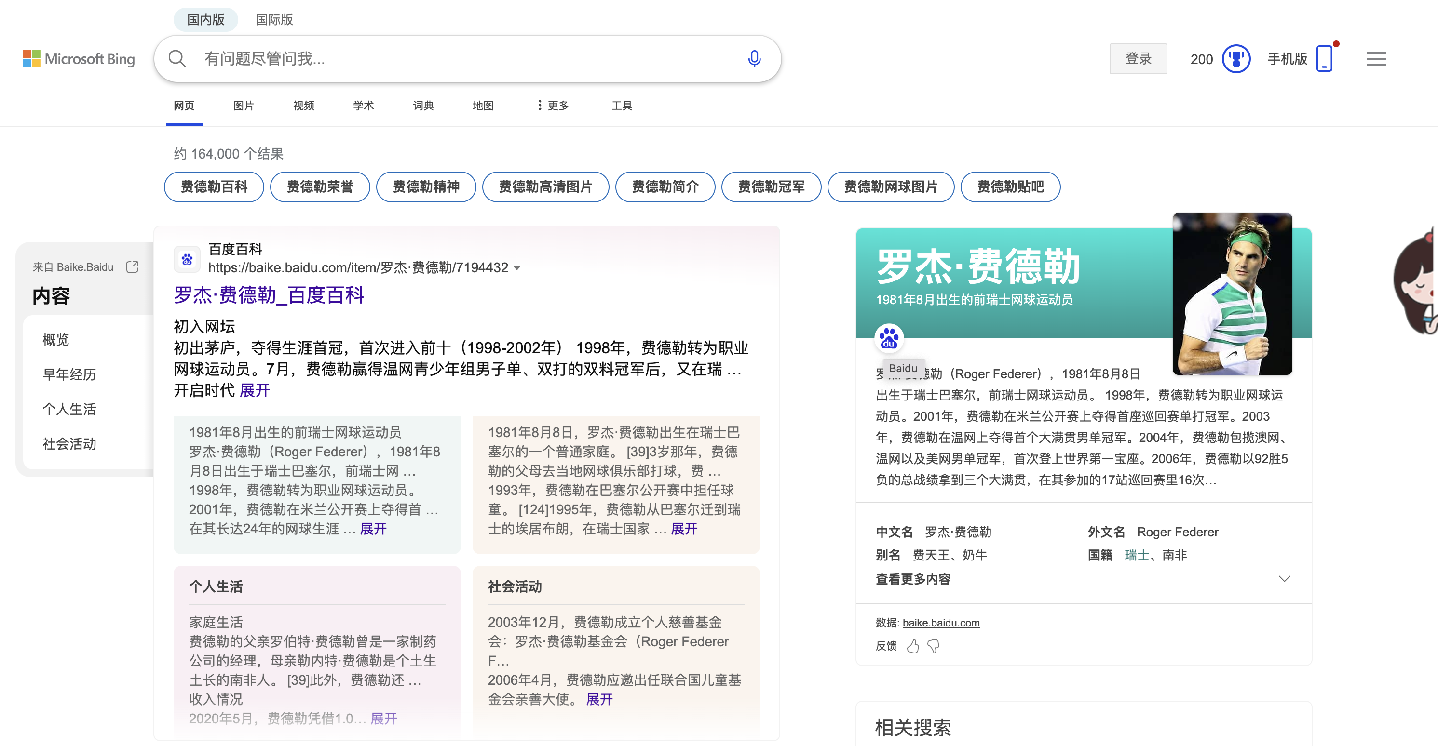This screenshot has height=746, width=1438.
Task: Select the 学术 tab
Action: pyautogui.click(x=364, y=106)
